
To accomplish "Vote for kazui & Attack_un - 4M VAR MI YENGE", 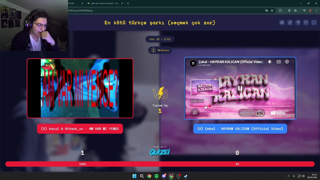I will tap(80, 129).
